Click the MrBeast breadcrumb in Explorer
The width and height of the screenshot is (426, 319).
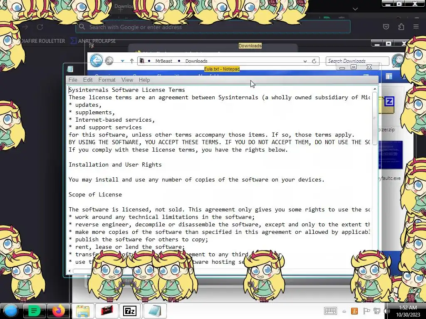tap(163, 61)
